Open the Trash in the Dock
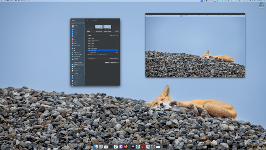The width and height of the screenshot is (266, 150). point(170,147)
